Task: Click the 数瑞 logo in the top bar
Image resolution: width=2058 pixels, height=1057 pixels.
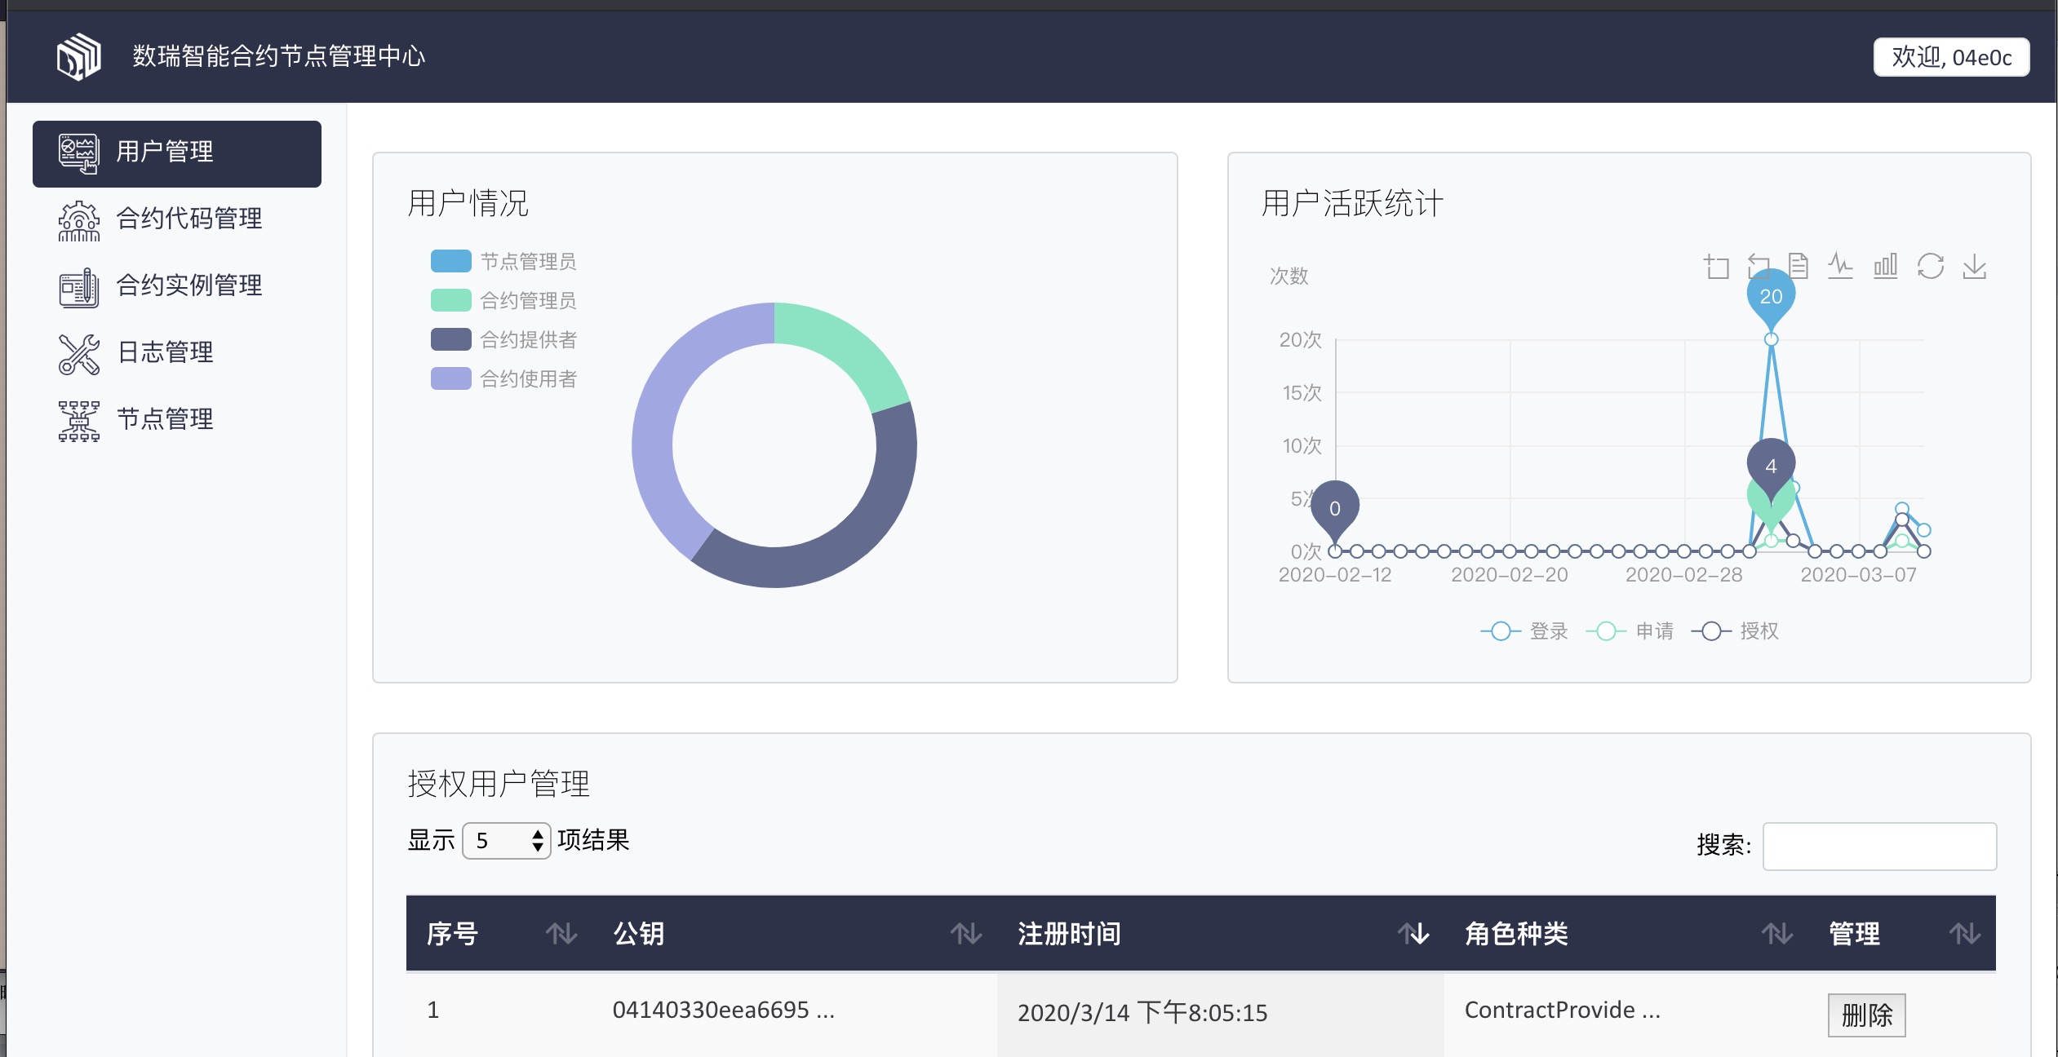Action: pyautogui.click(x=78, y=55)
